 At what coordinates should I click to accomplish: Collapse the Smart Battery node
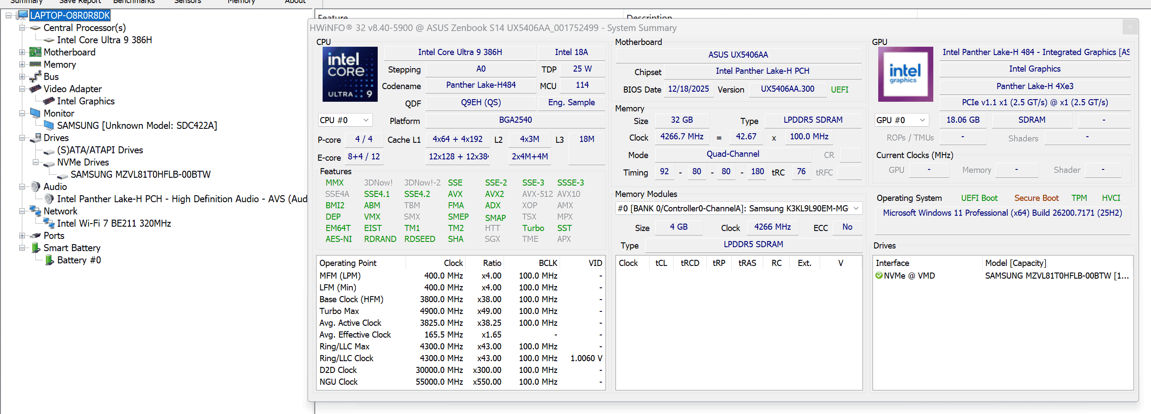pyautogui.click(x=22, y=248)
